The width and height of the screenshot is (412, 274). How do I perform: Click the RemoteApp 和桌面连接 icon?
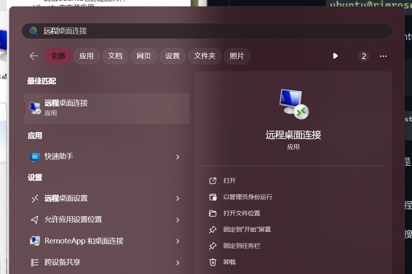[x=35, y=241]
